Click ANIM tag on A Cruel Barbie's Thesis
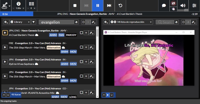 53,35
